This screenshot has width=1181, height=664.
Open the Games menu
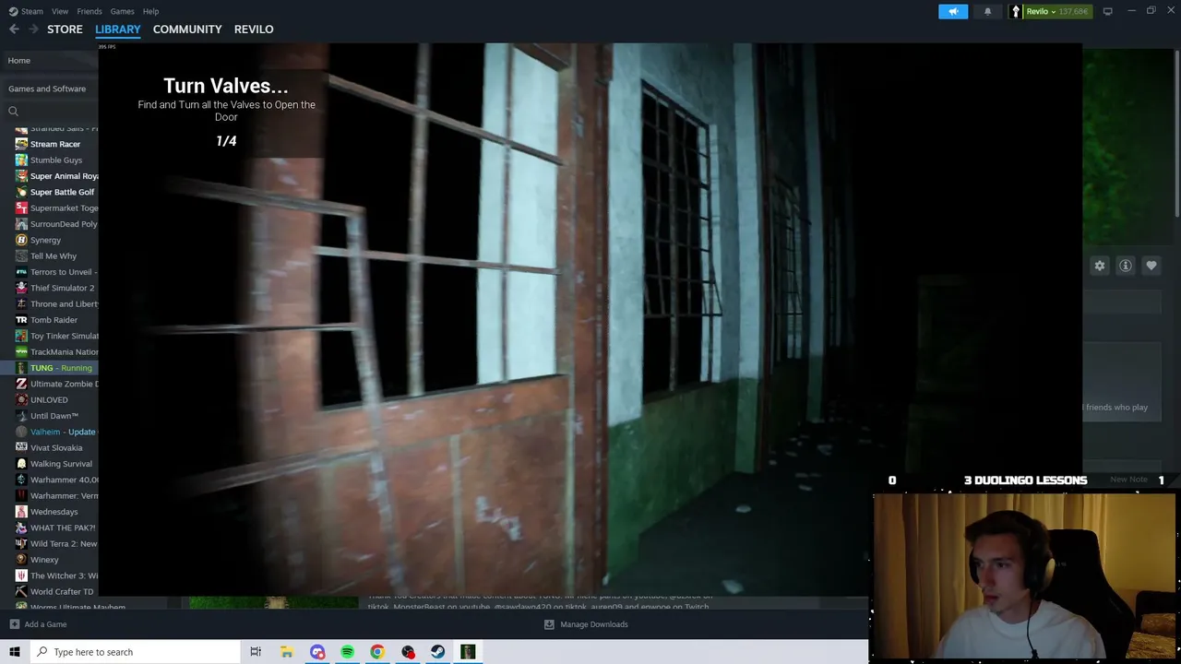click(122, 11)
